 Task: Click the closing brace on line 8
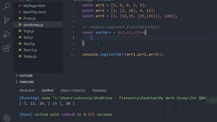click(83, 43)
